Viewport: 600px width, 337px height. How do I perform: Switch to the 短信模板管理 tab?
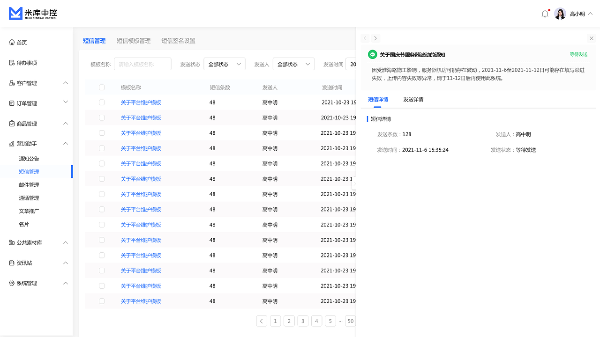pos(134,41)
